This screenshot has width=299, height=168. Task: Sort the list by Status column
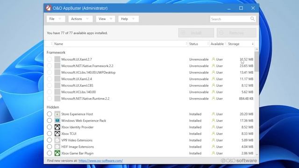[x=199, y=44]
